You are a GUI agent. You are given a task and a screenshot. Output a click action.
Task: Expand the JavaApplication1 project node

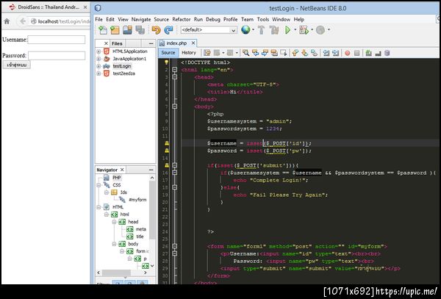coord(98,59)
